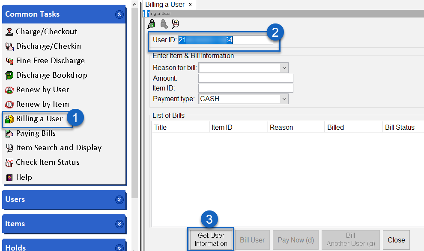The image size is (424, 251).
Task: Click the Item Search and Display icon
Action: pyautogui.click(x=9, y=148)
